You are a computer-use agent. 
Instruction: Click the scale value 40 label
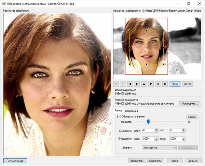click(189, 122)
